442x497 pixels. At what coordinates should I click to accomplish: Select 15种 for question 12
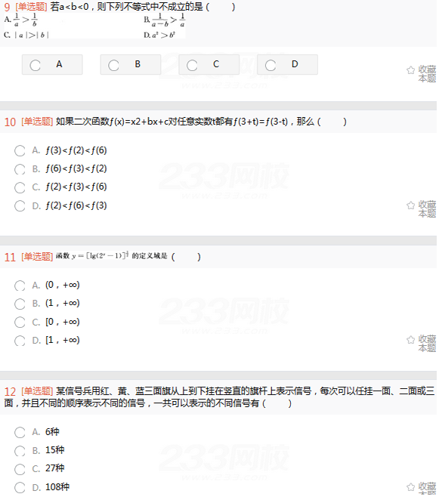(20, 452)
